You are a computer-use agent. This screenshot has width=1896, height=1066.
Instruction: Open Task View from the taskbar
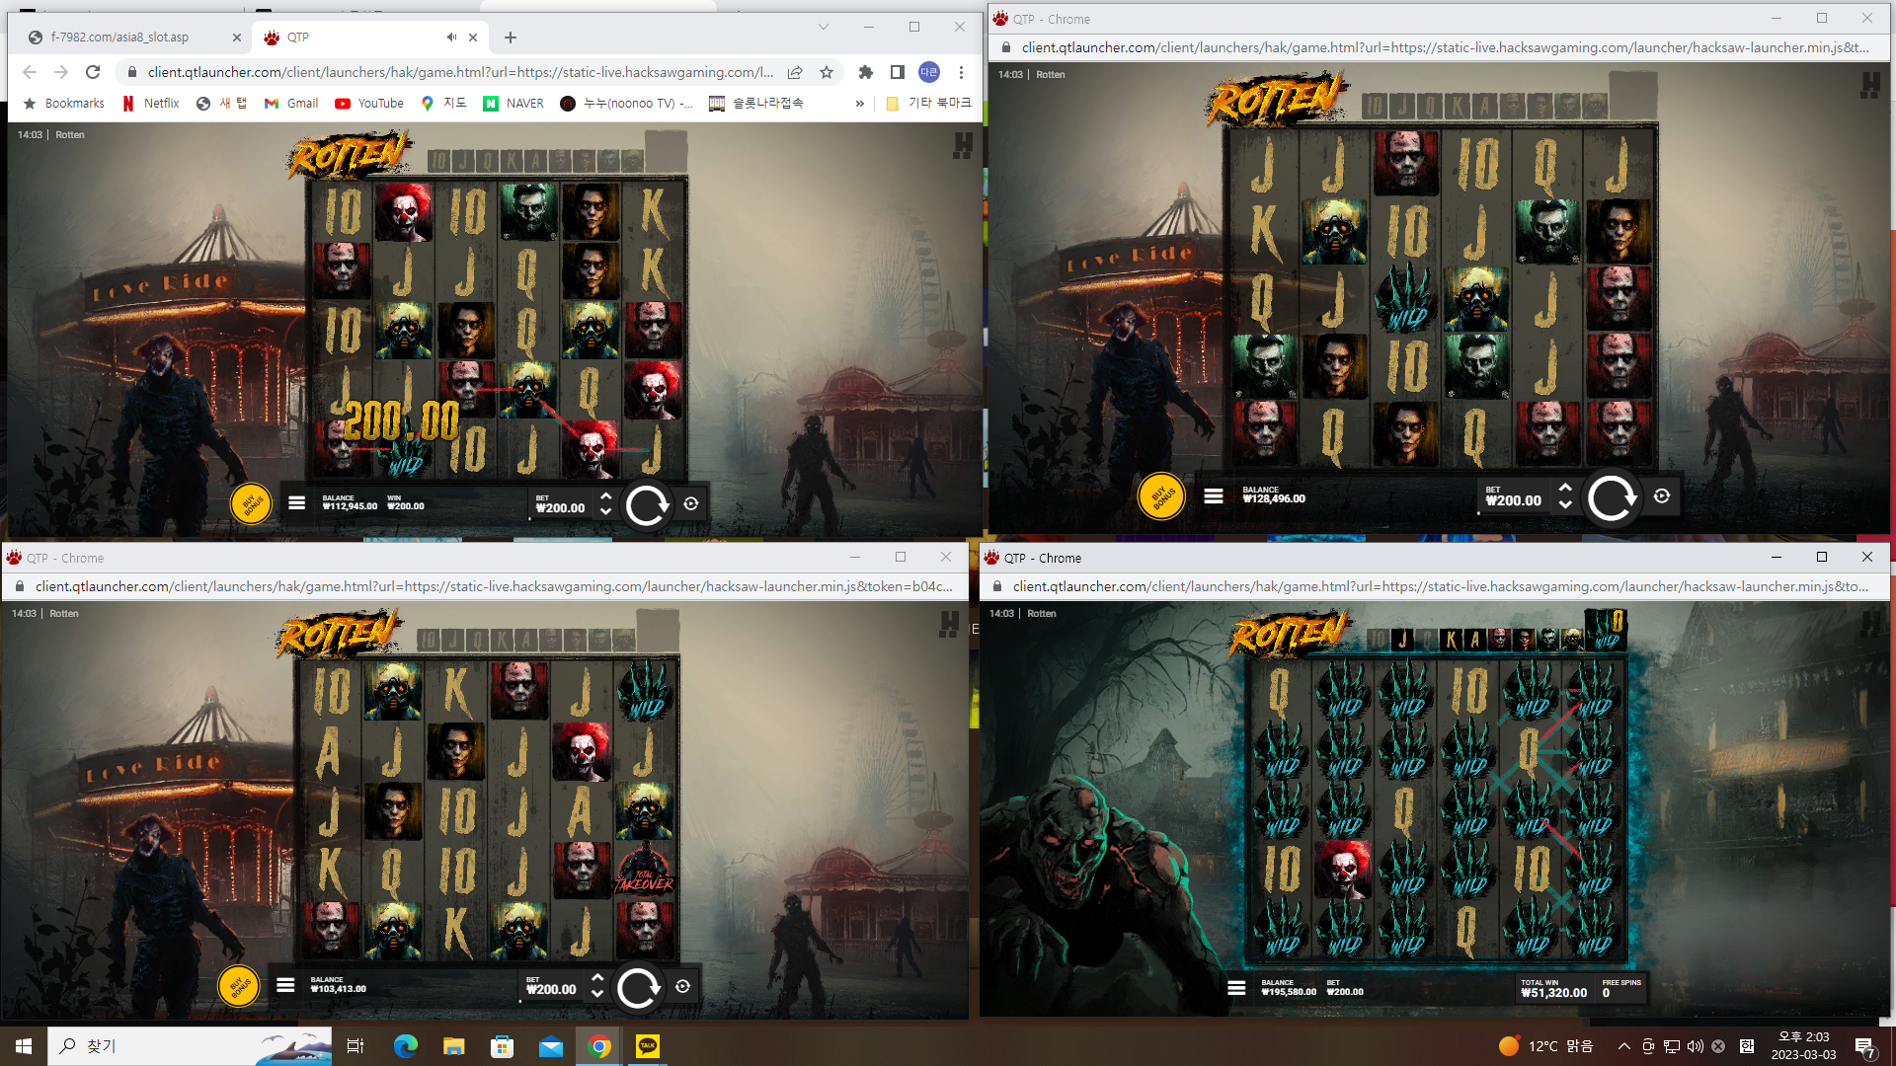tap(355, 1046)
